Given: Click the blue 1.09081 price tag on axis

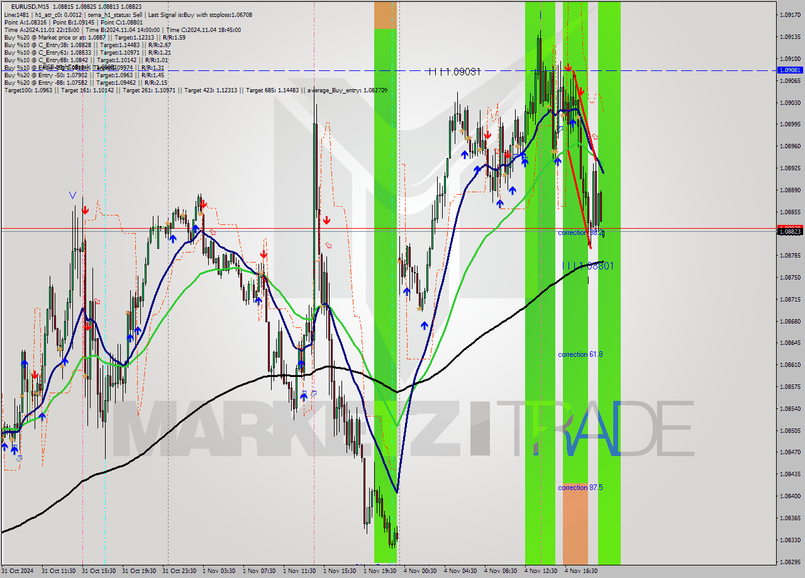Looking at the screenshot, I should [x=790, y=70].
